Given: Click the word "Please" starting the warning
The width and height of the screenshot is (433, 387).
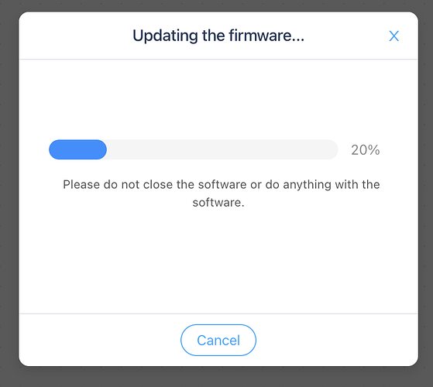Looking at the screenshot, I should (81, 184).
